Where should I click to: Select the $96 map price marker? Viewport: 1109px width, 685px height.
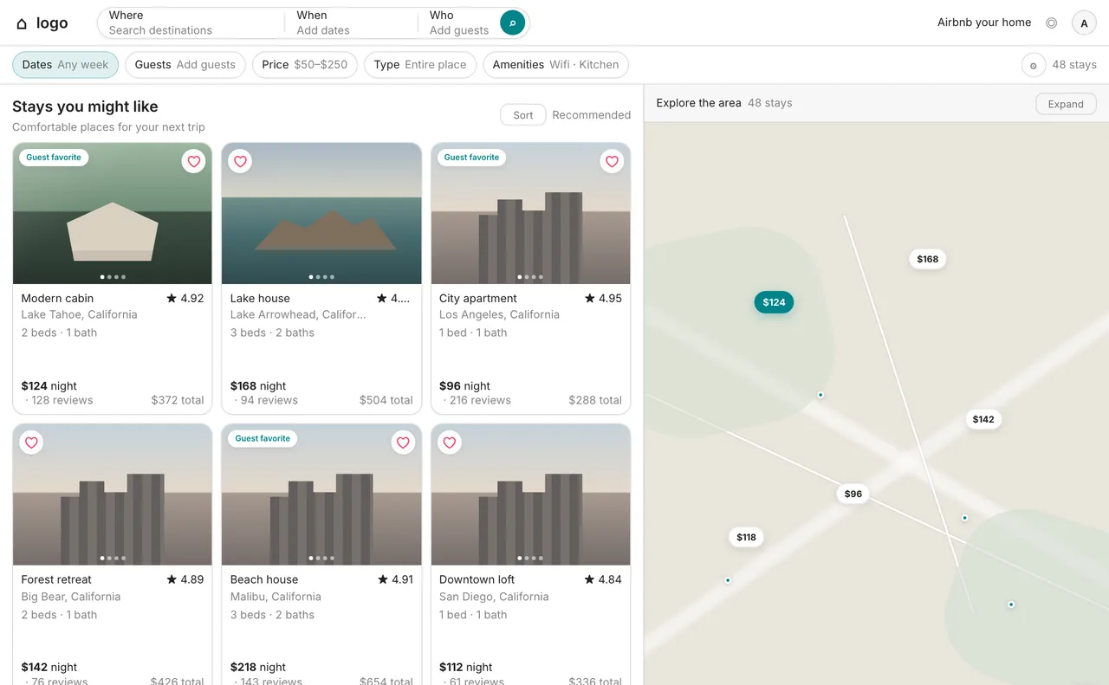(x=853, y=494)
